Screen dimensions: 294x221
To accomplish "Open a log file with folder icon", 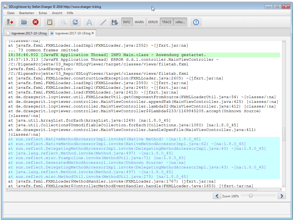I will point(24,22).
